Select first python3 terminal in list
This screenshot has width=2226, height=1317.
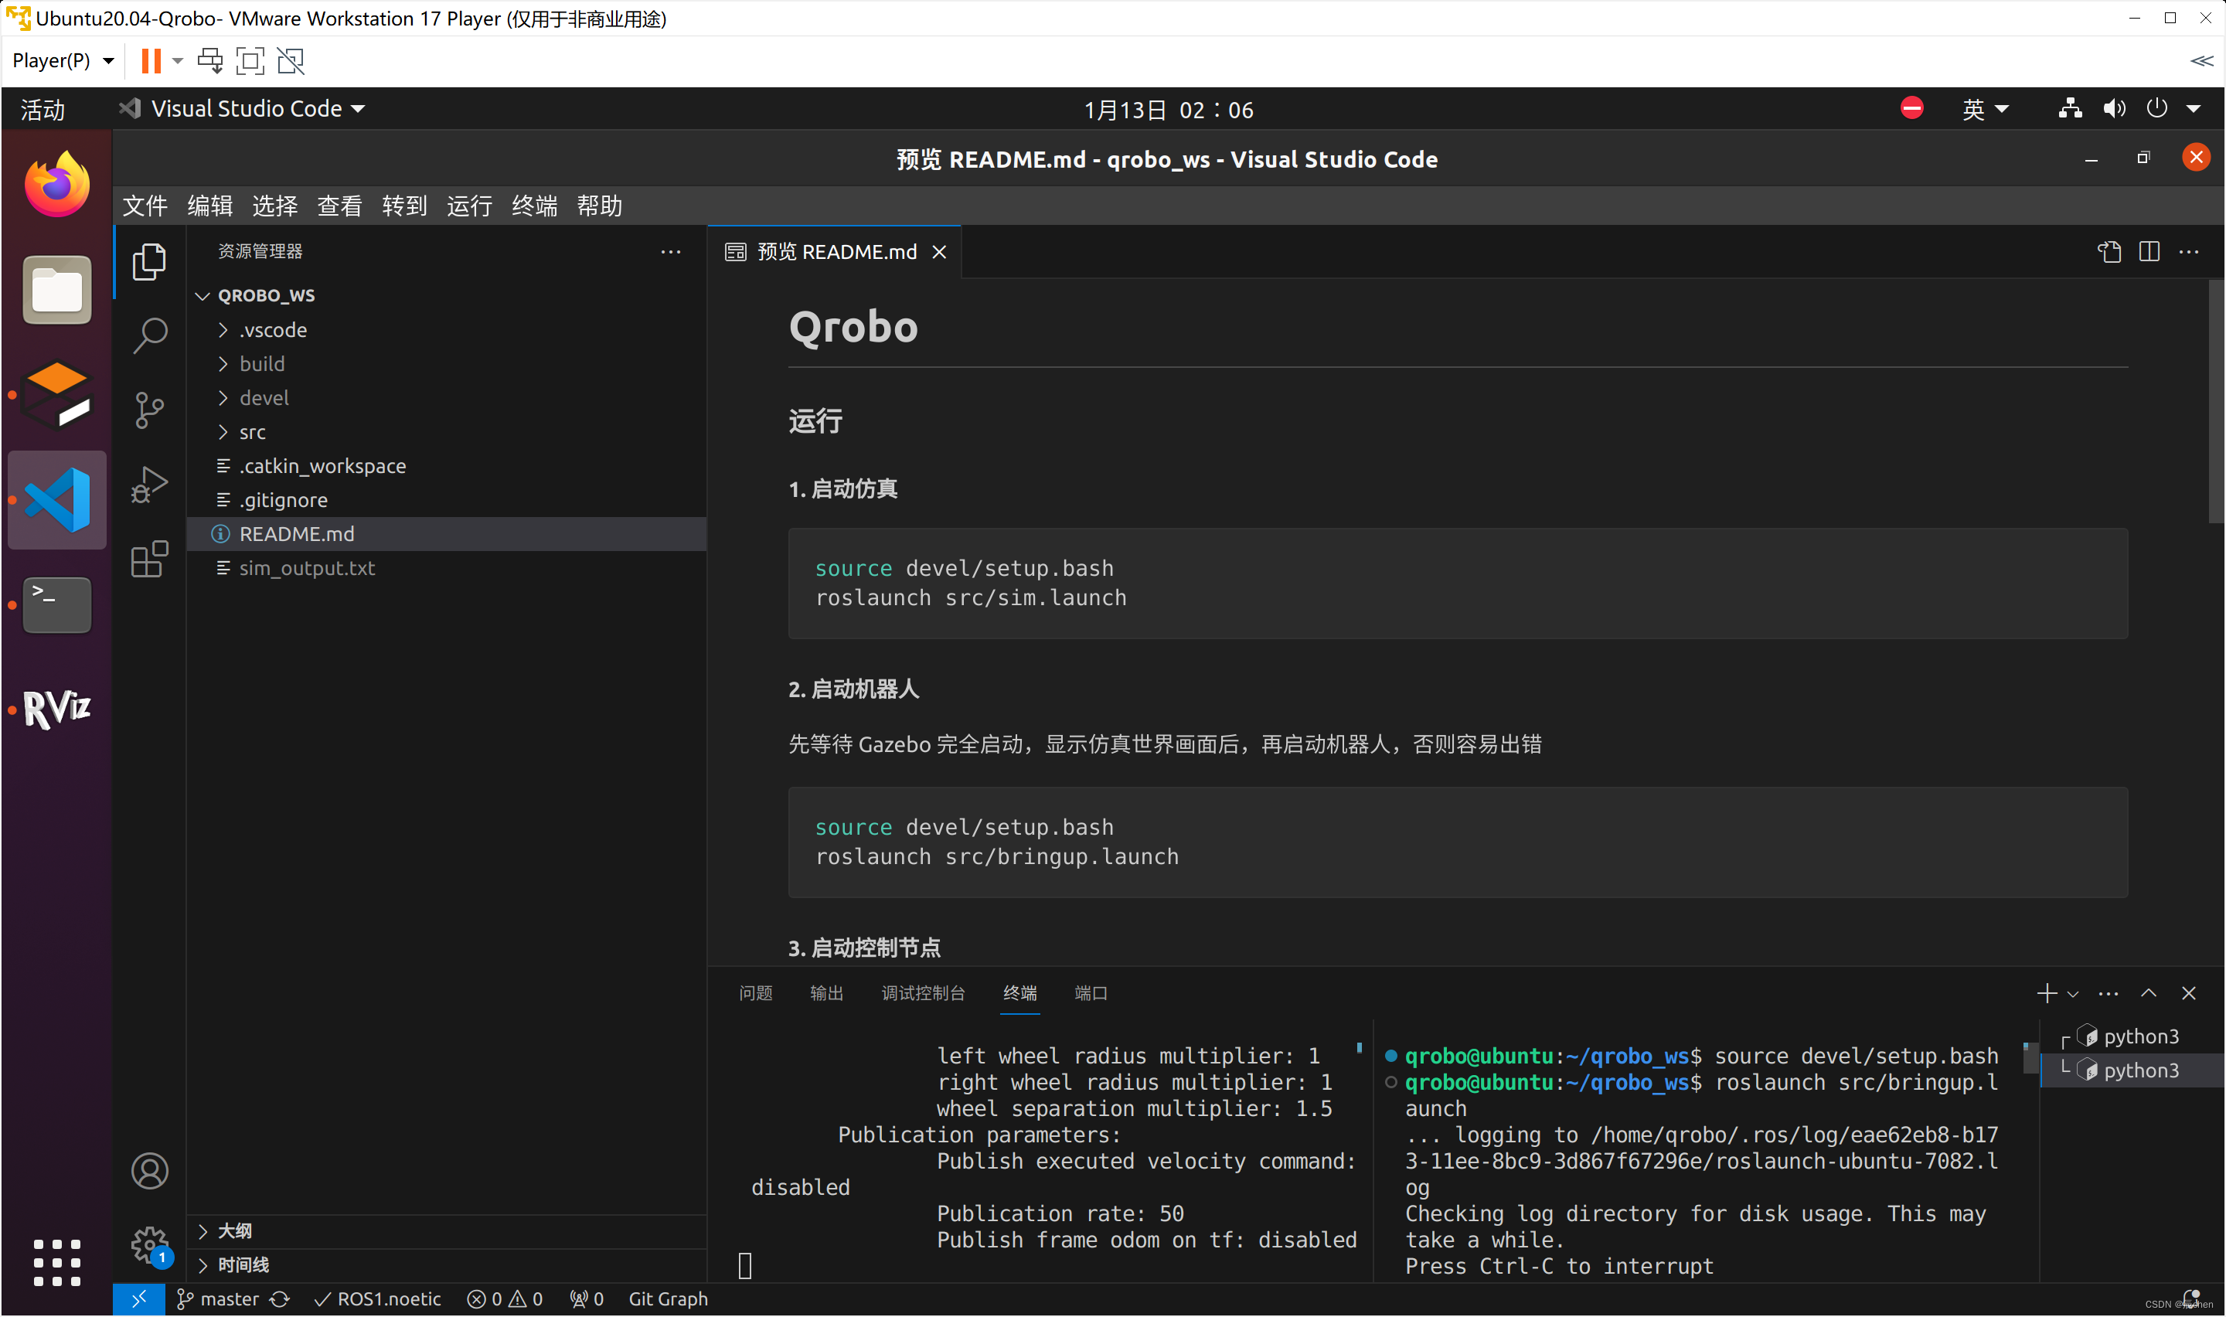click(2131, 1036)
